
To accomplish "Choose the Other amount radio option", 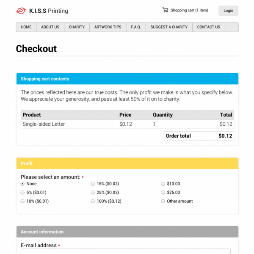I will click(x=163, y=202).
